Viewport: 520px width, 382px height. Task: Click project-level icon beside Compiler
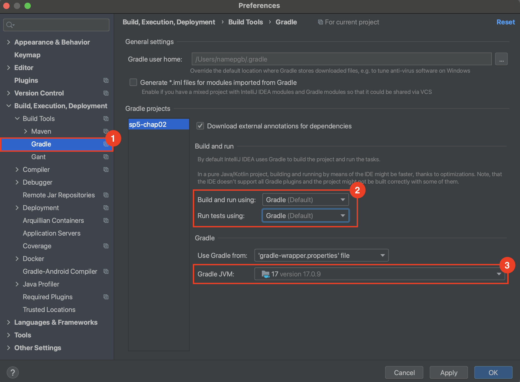pyautogui.click(x=106, y=170)
